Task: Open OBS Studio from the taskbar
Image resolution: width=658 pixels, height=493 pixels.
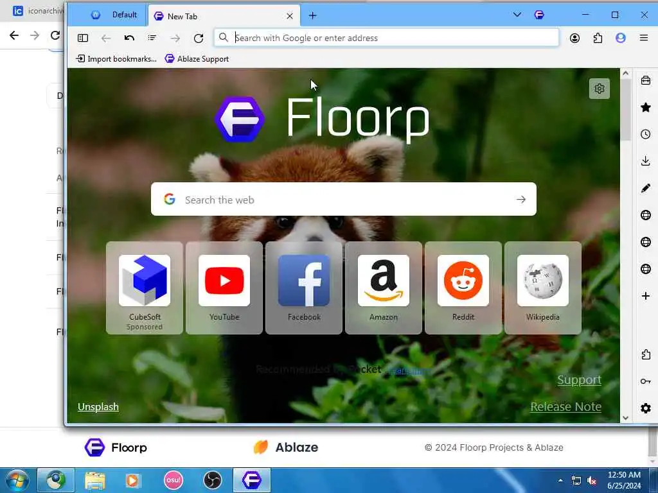Action: click(x=212, y=480)
